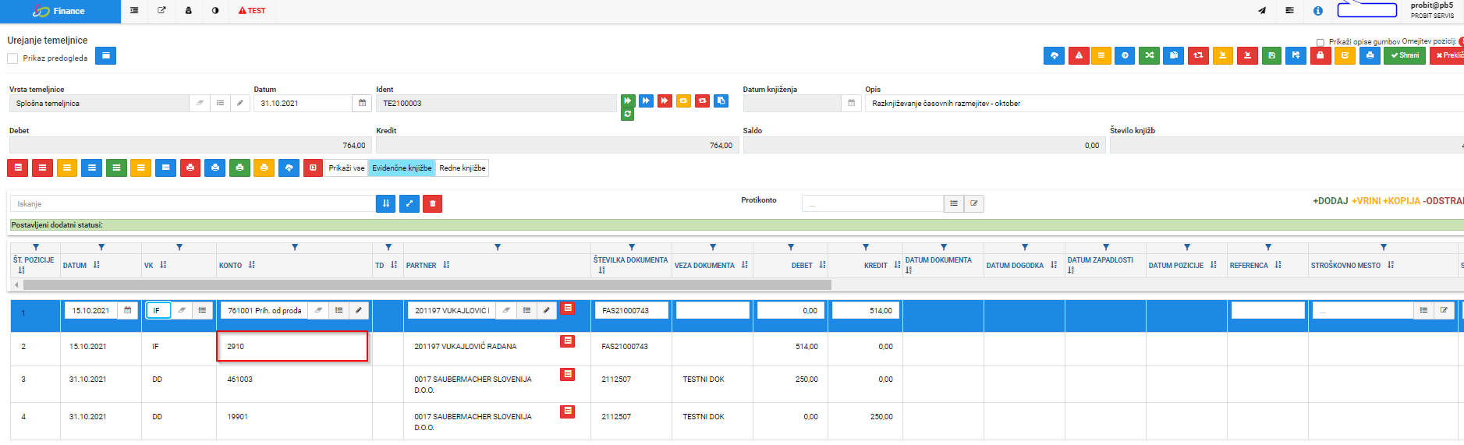Open the info icon in top bar
Image resolution: width=1464 pixels, height=445 pixels.
tap(1317, 11)
